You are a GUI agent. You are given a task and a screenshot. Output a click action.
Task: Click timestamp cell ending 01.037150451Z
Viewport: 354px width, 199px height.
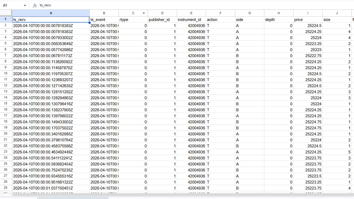pos(51,188)
